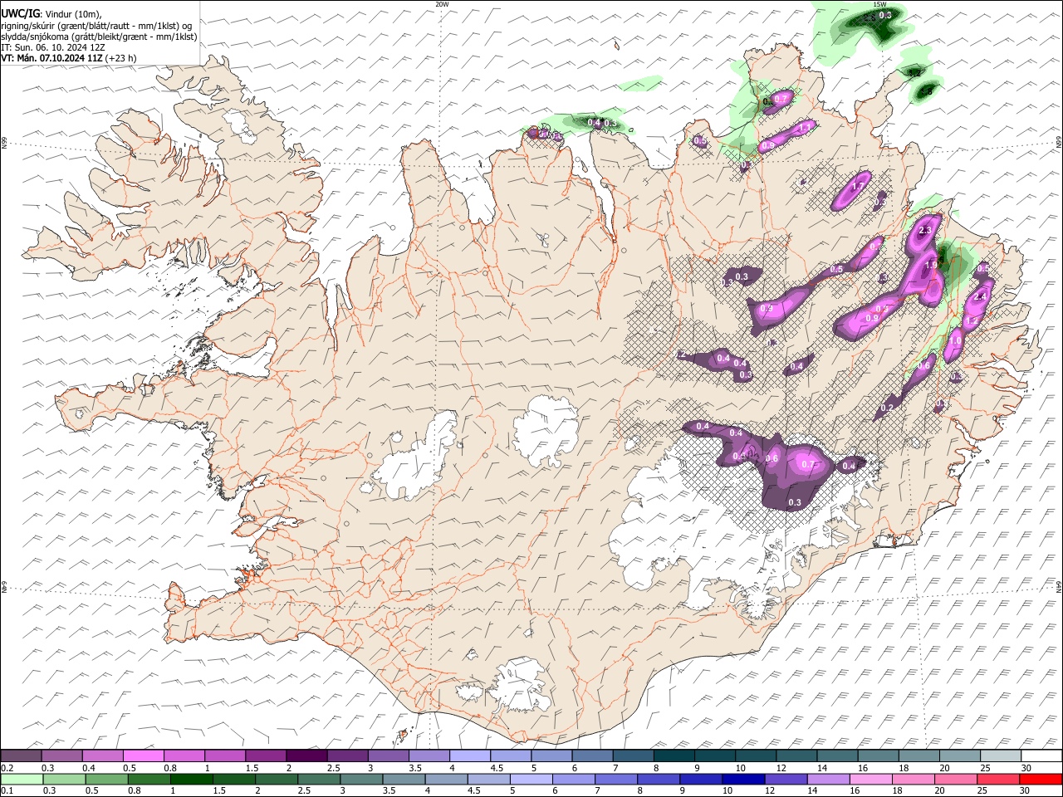The width and height of the screenshot is (1063, 797).
Task: Select the bright red 30 swatch, bottom legend row
Action: click(x=1041, y=780)
